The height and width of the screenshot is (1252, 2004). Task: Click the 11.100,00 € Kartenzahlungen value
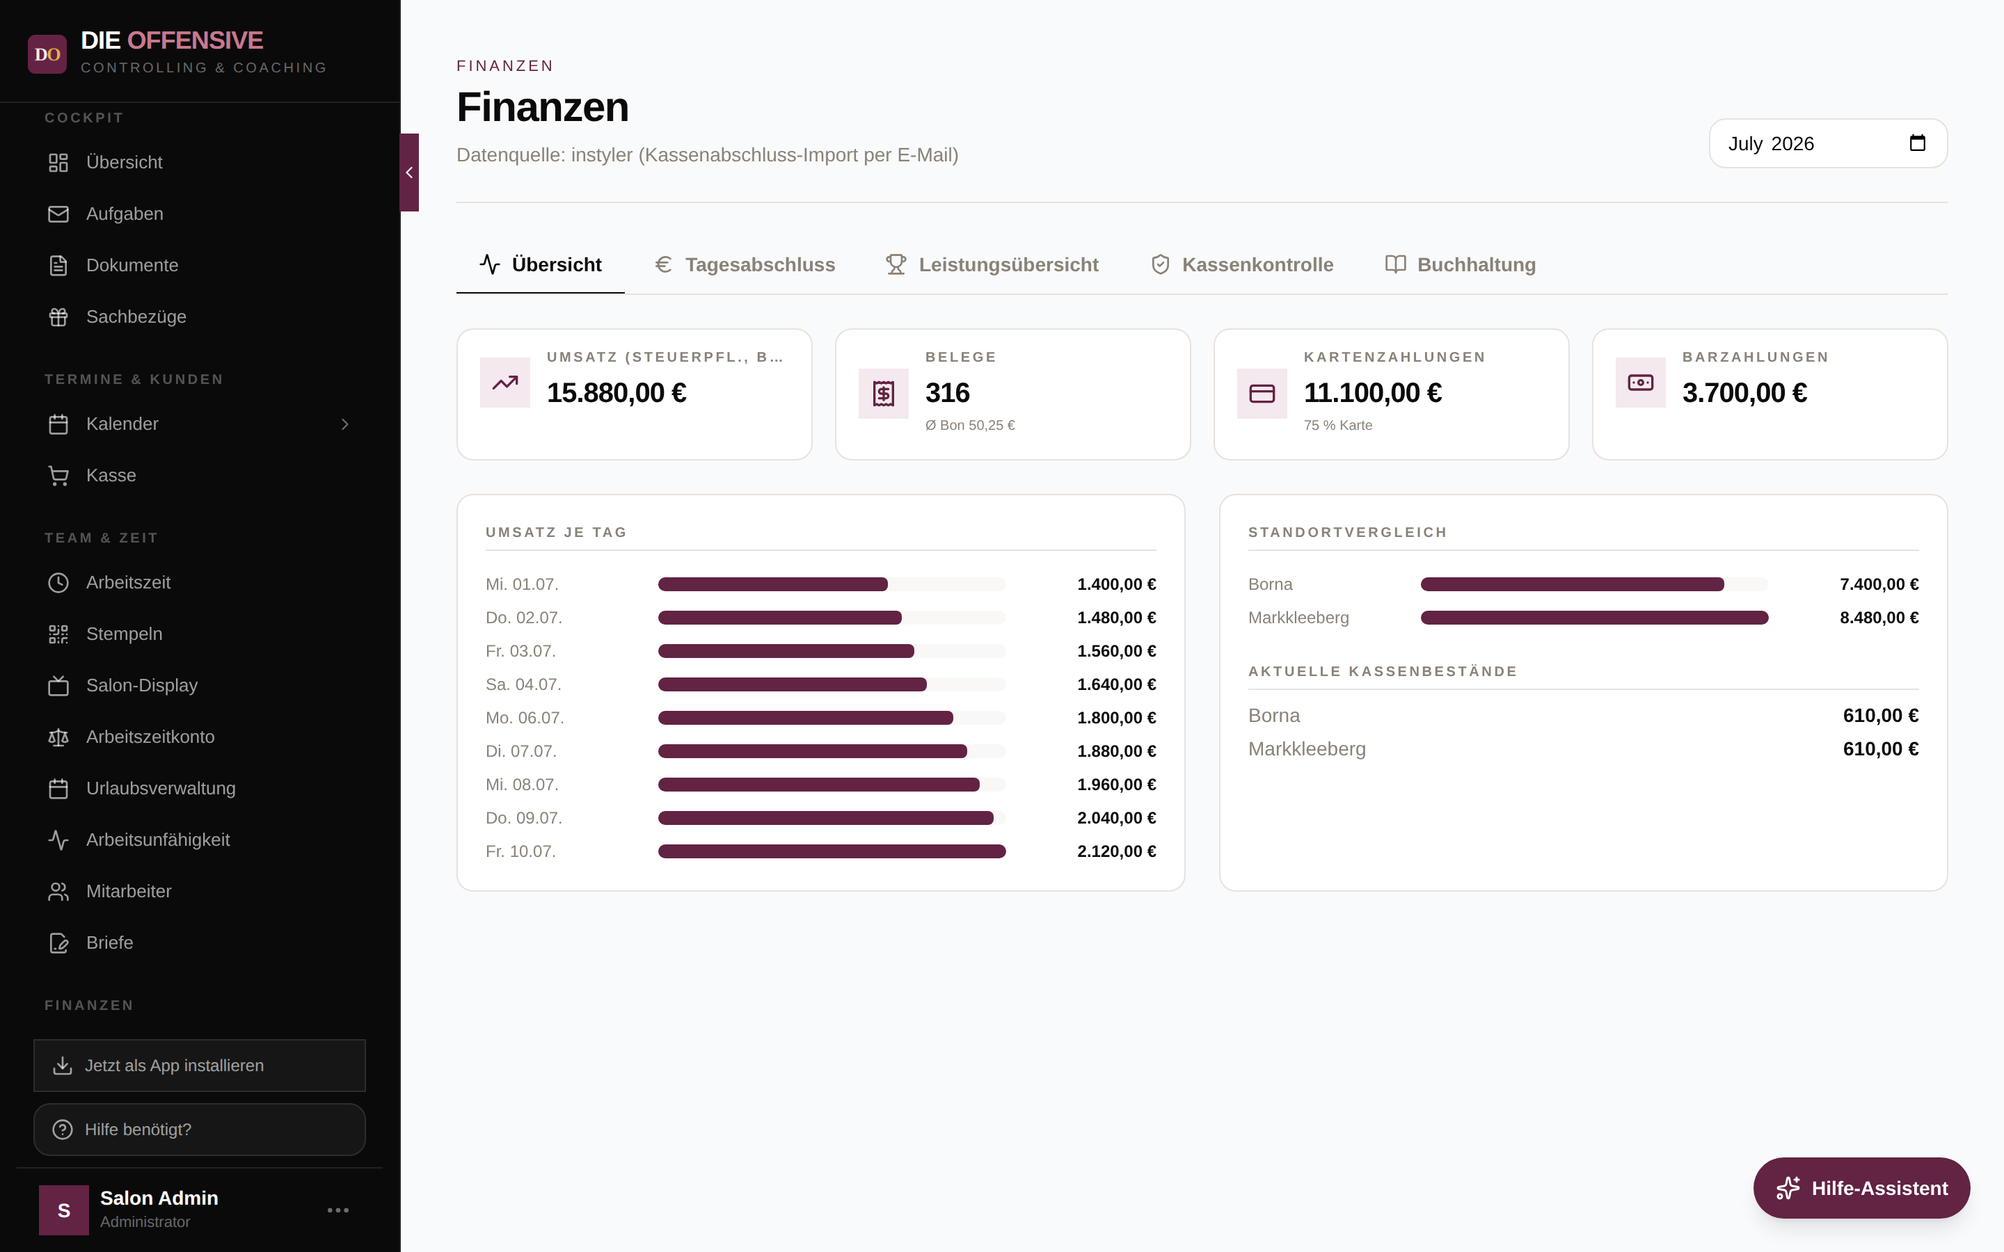(x=1372, y=392)
